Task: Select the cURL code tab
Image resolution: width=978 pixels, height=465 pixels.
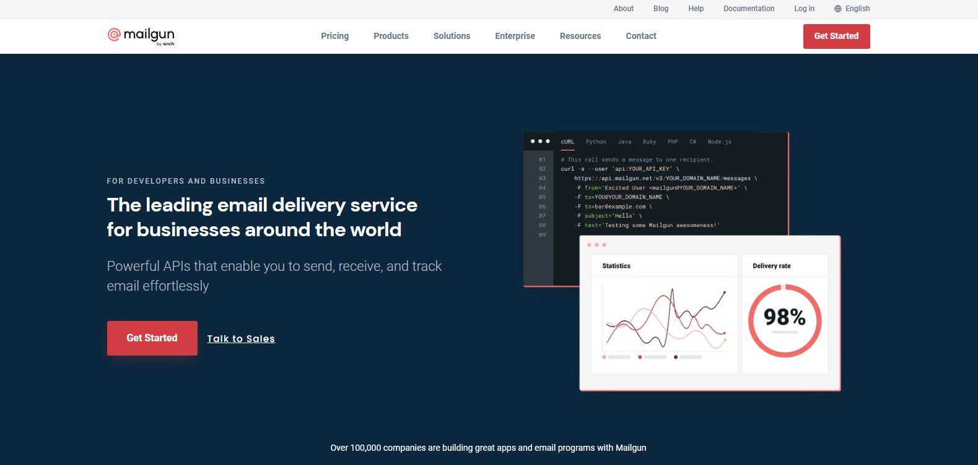Action: [567, 142]
